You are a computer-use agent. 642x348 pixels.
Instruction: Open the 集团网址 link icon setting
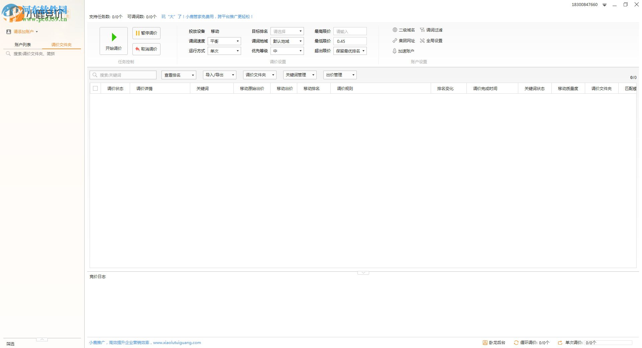pos(395,40)
